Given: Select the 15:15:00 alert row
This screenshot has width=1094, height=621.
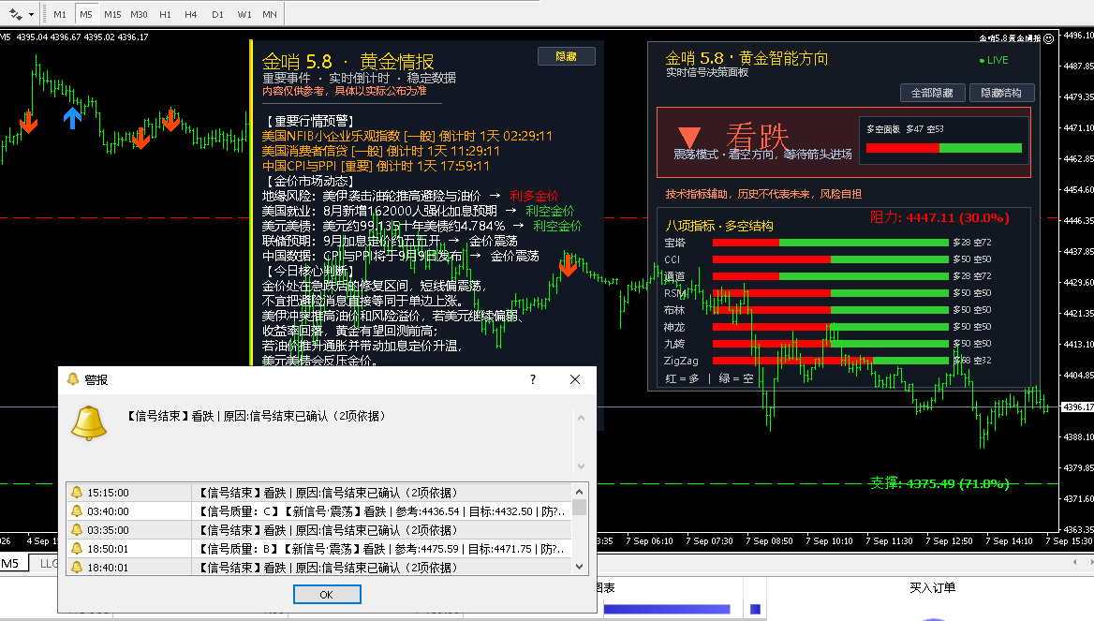Looking at the screenshot, I should (319, 493).
